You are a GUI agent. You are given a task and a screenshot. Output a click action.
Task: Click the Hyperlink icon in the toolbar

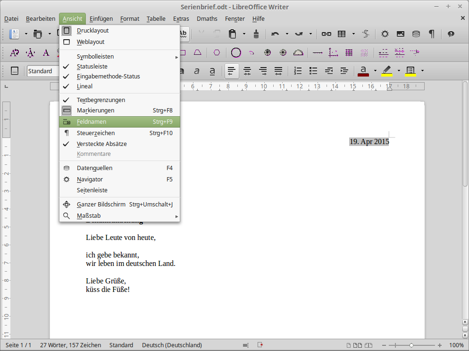(x=326, y=34)
